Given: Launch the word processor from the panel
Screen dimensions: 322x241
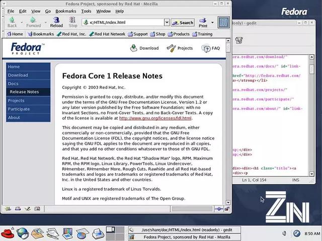Looking at the screenshot, I should 52,233.
